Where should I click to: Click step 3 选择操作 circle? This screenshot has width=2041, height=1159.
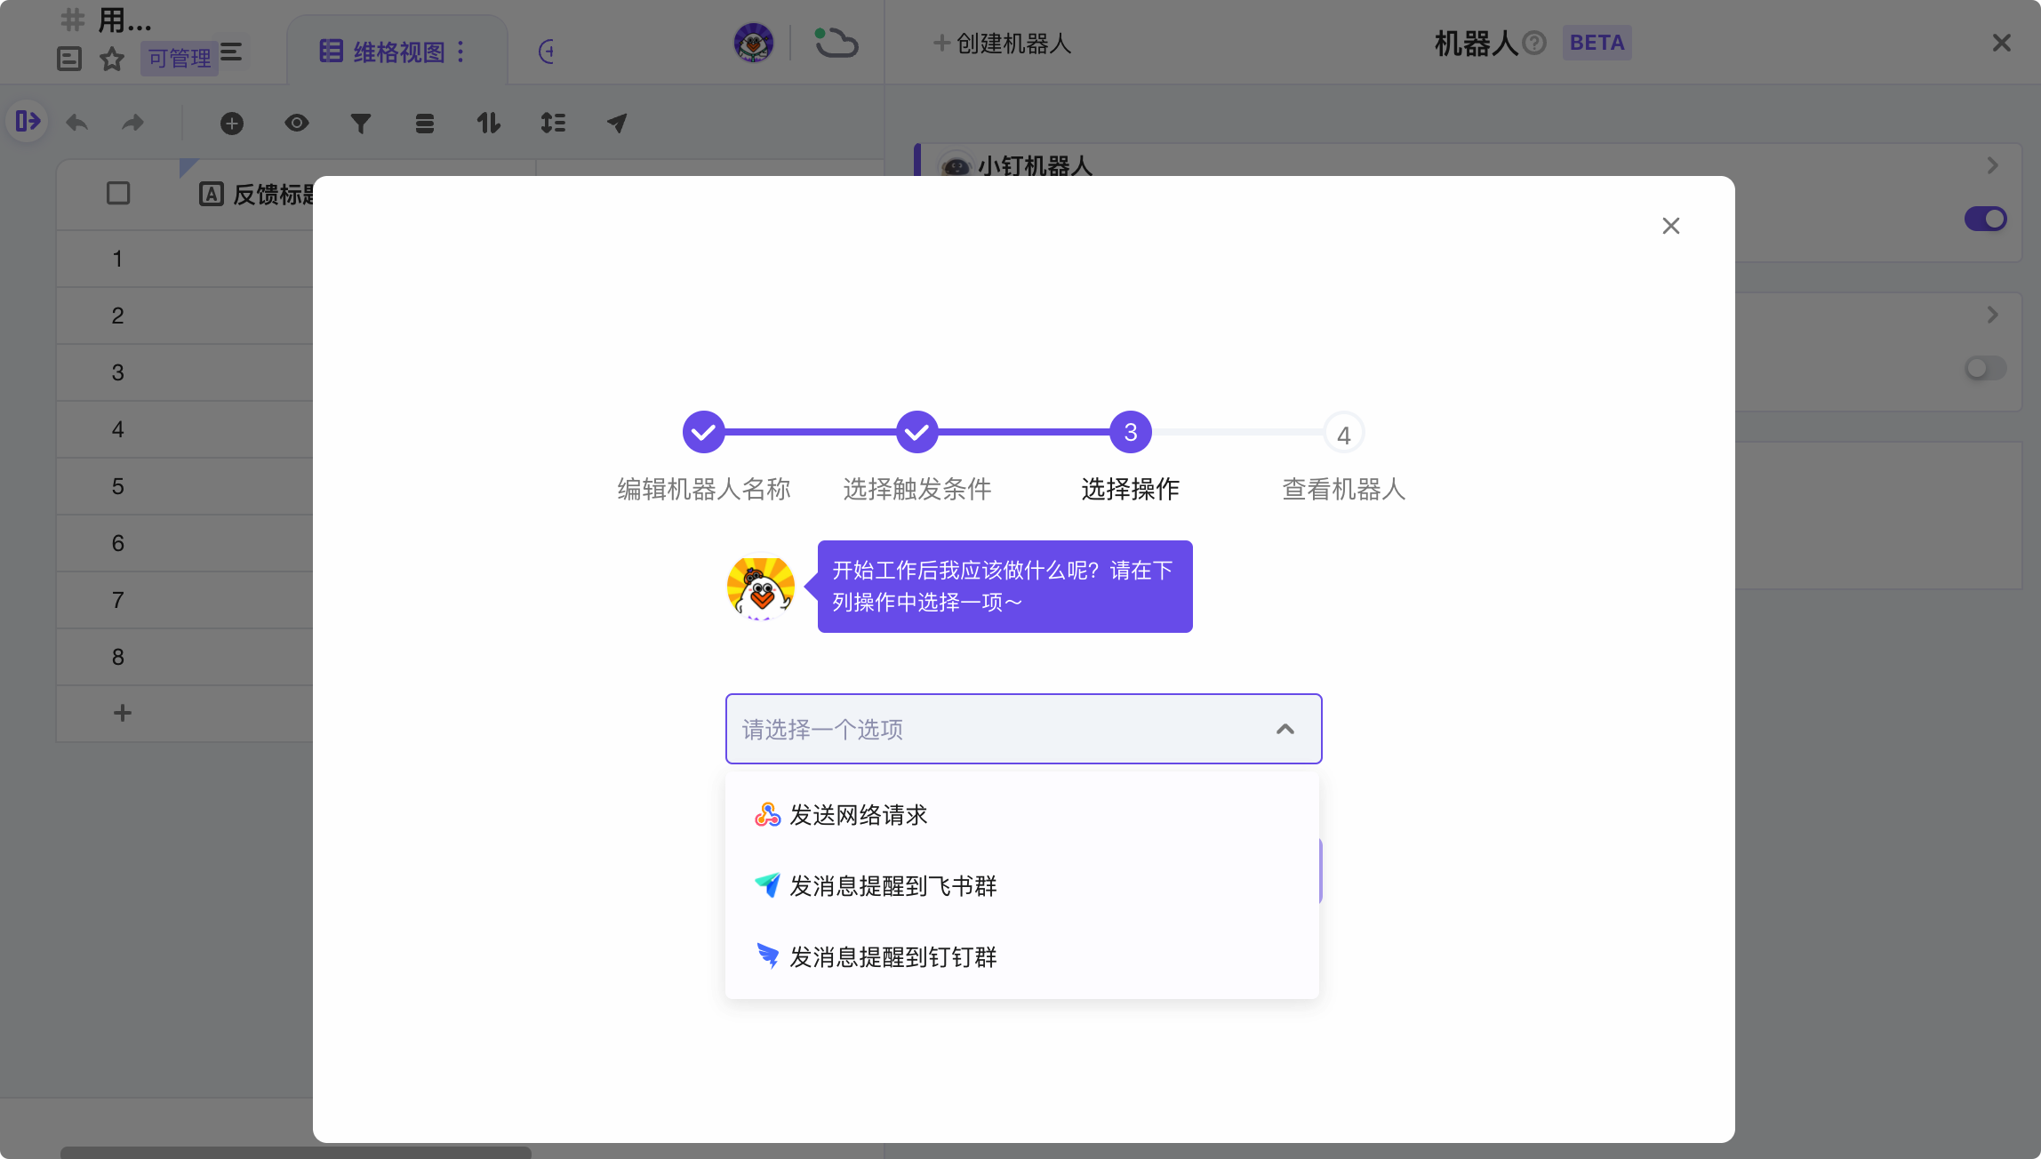[1131, 432]
